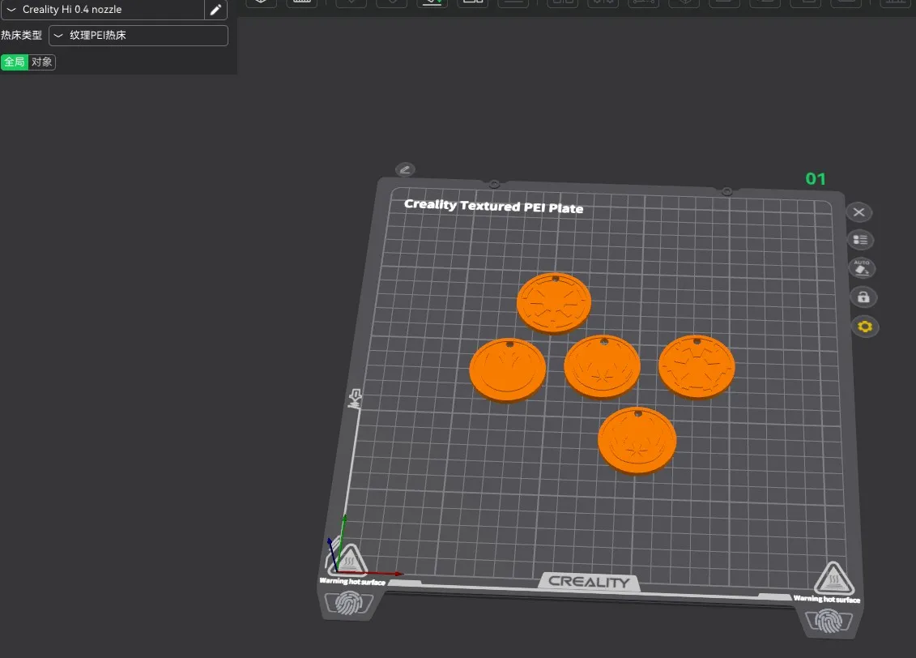Viewport: 916px width, 658px height.
Task: Click the pencil edit icon beside the printer preset
Action: [215, 10]
